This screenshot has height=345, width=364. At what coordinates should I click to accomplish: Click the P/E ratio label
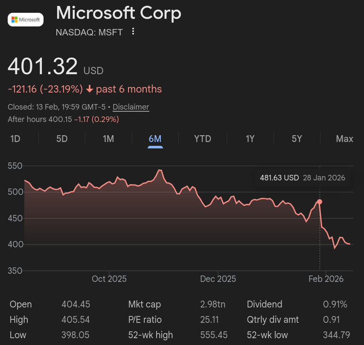pos(145,319)
